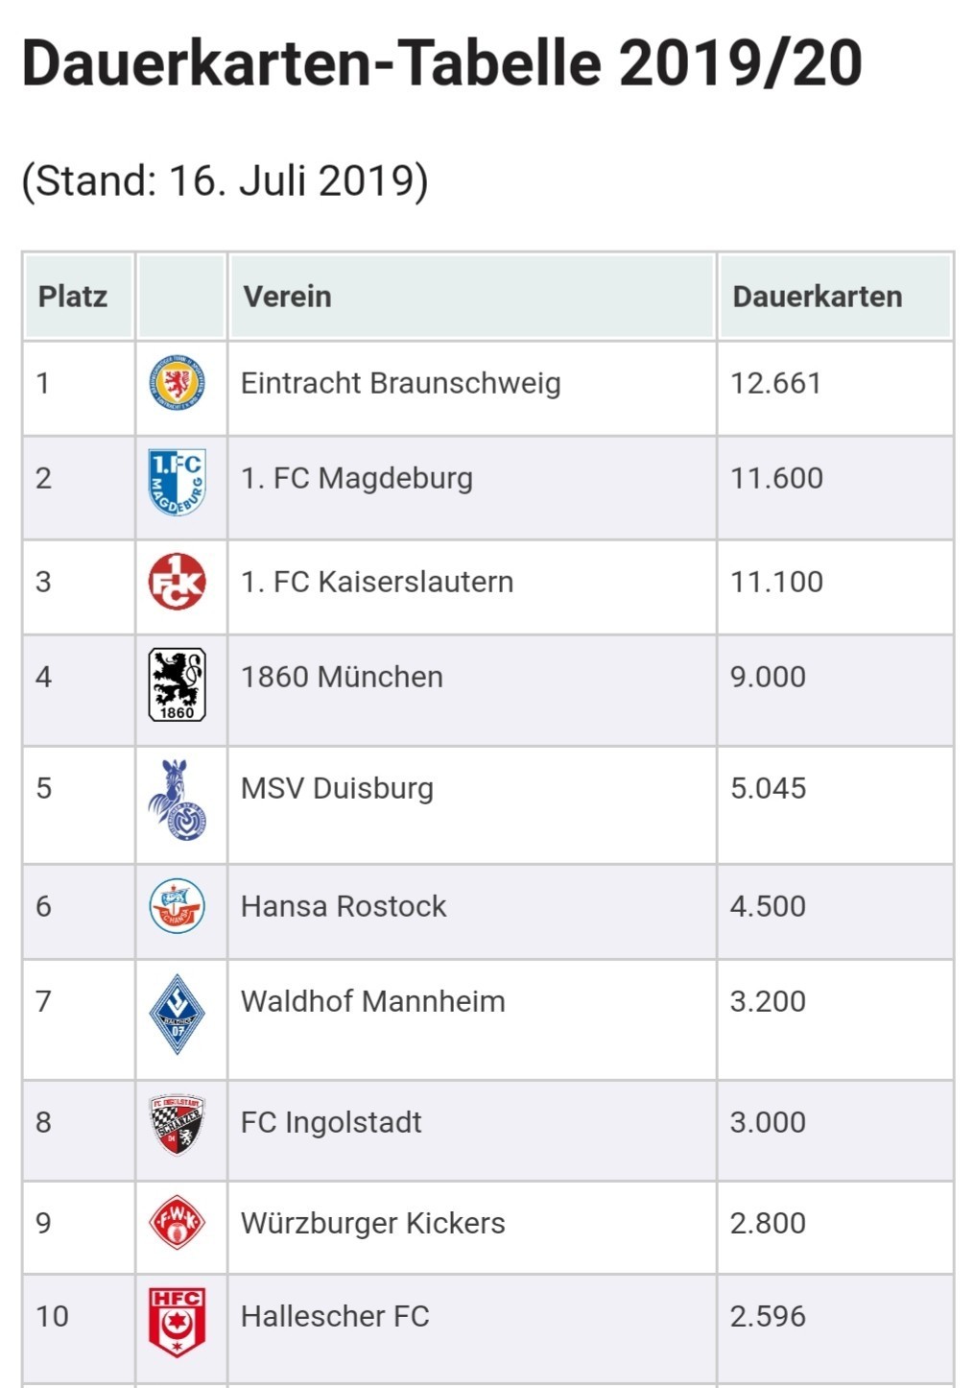Click the Hansa Rostock team name
This screenshot has width=974, height=1388.
pyautogui.click(x=344, y=906)
